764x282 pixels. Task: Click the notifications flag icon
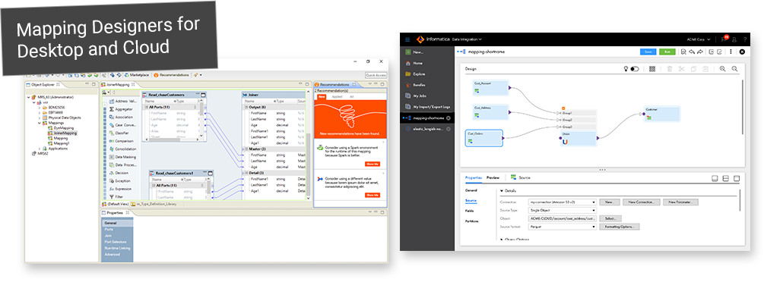click(x=724, y=39)
